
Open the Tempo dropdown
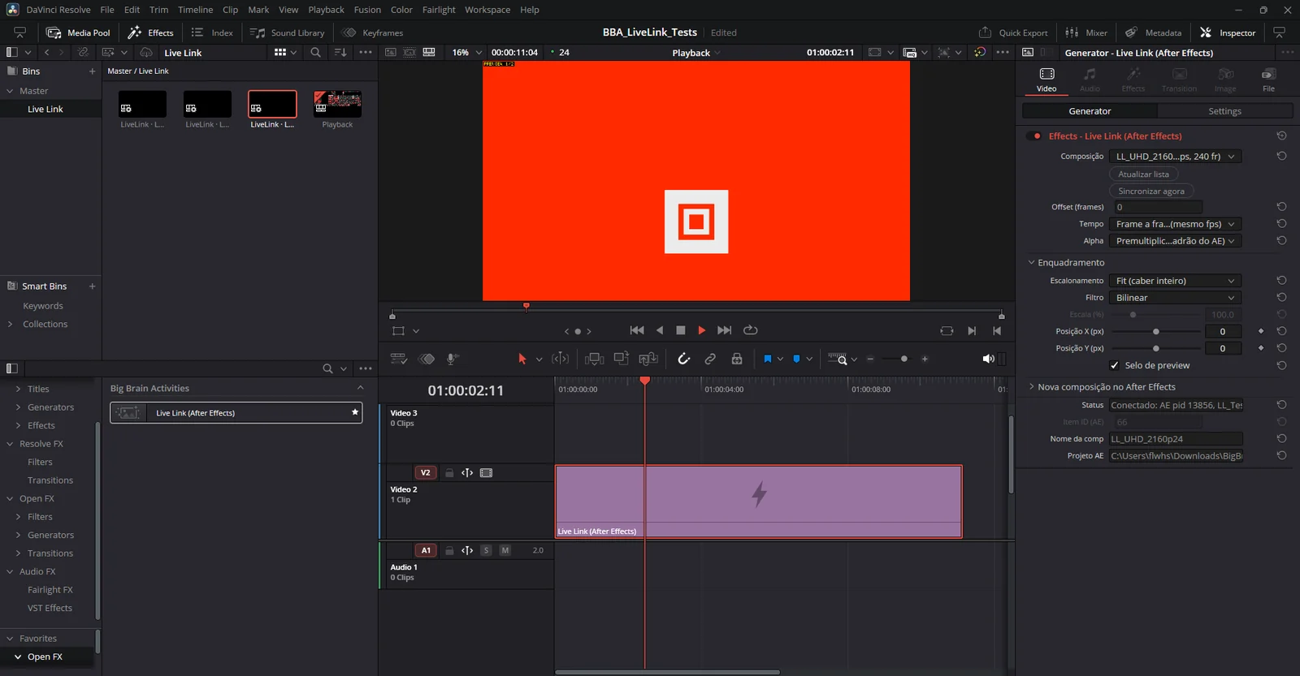[x=1175, y=224]
